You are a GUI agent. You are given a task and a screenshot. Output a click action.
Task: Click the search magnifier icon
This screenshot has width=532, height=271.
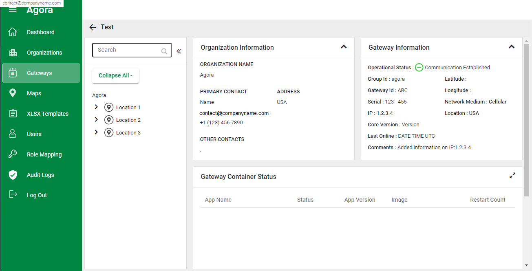[164, 51]
